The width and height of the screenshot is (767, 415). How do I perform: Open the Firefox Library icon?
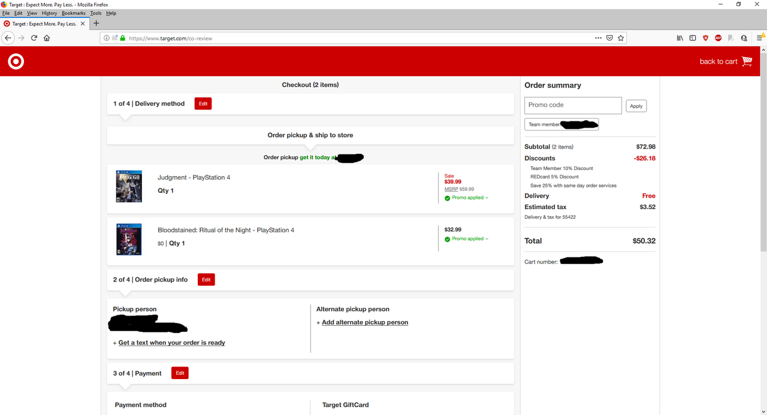(680, 38)
